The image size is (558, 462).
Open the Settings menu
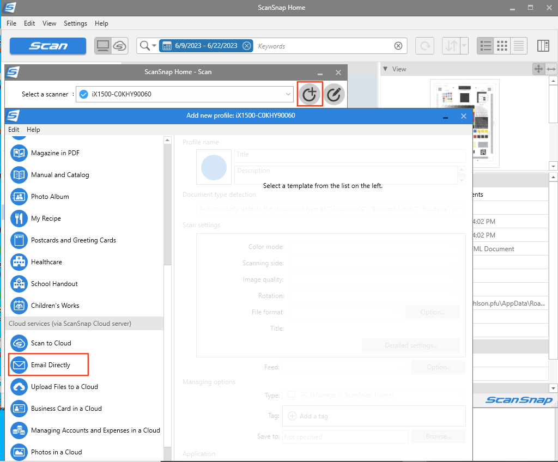click(75, 23)
